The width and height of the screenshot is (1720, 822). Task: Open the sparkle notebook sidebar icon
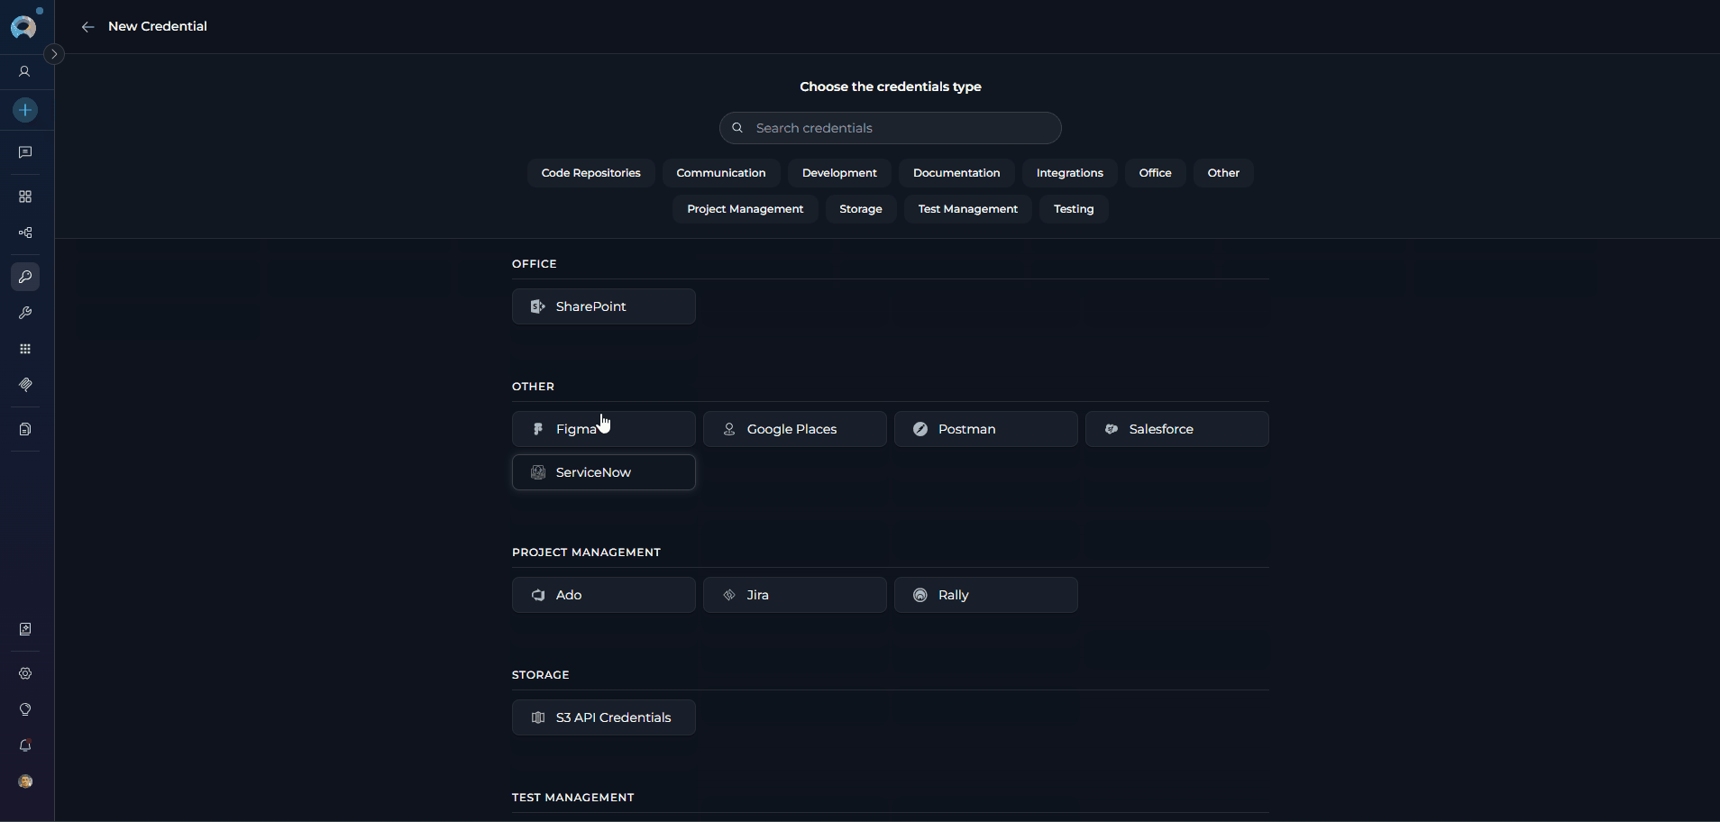(x=25, y=629)
